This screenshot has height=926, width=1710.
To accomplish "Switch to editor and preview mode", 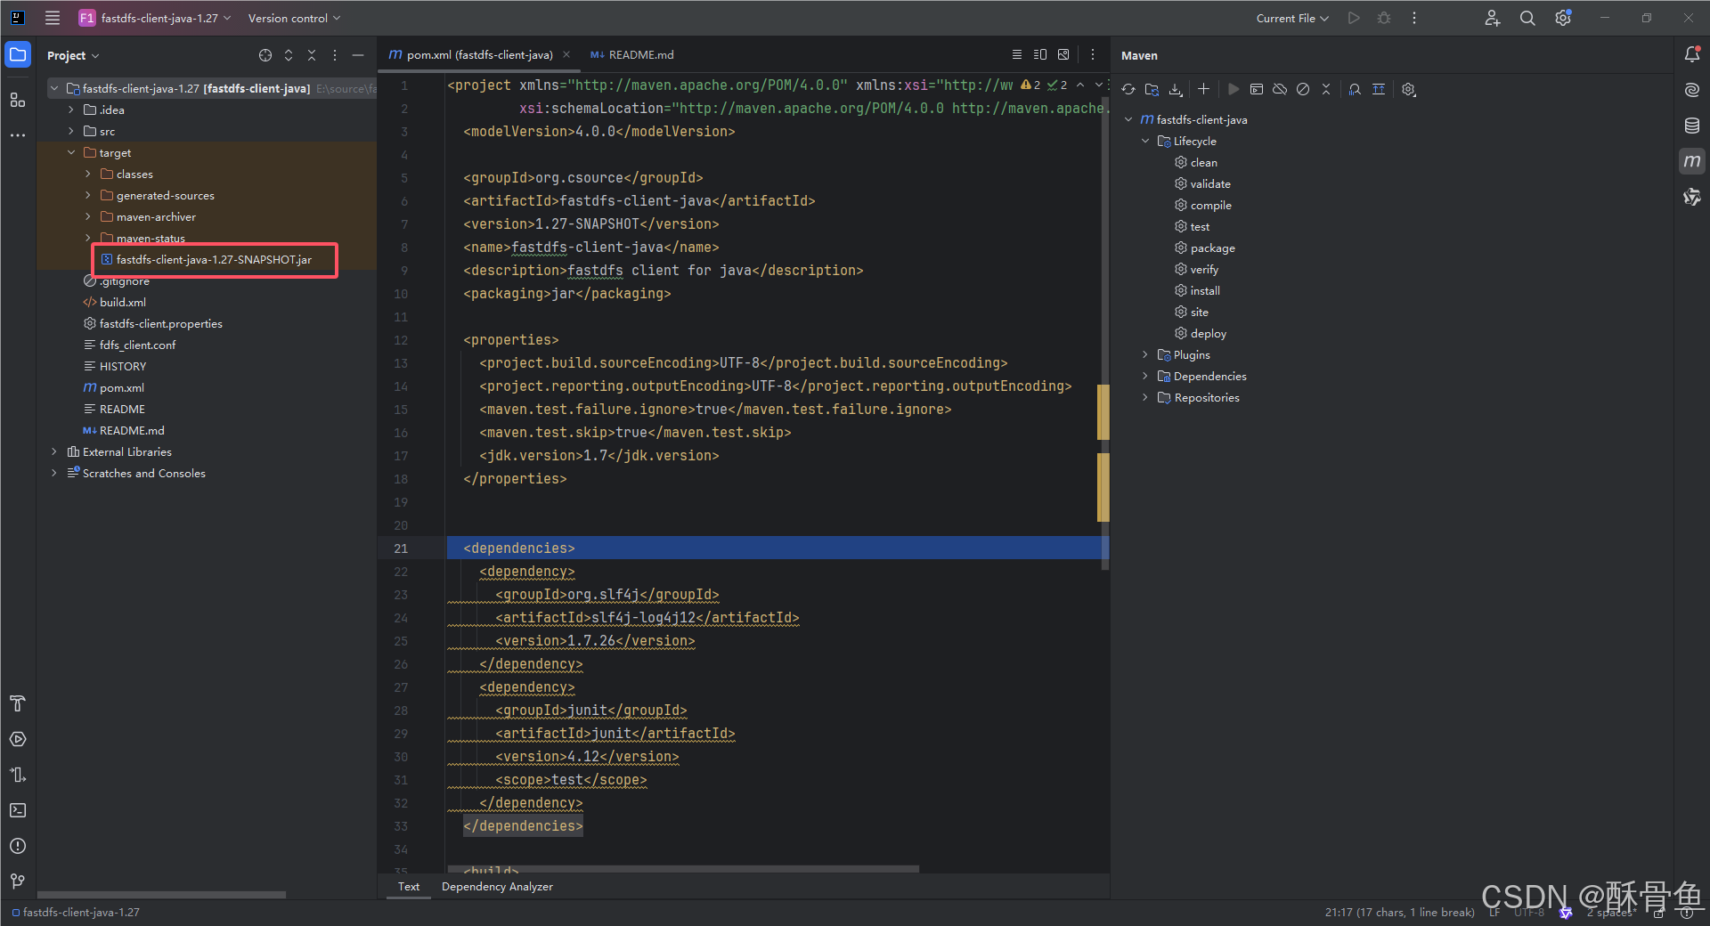I will click(1039, 55).
